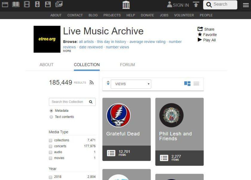Viewport: 251px width, 180px height.
Task: Open the Software section floppy disk icon
Action: coord(48,4)
